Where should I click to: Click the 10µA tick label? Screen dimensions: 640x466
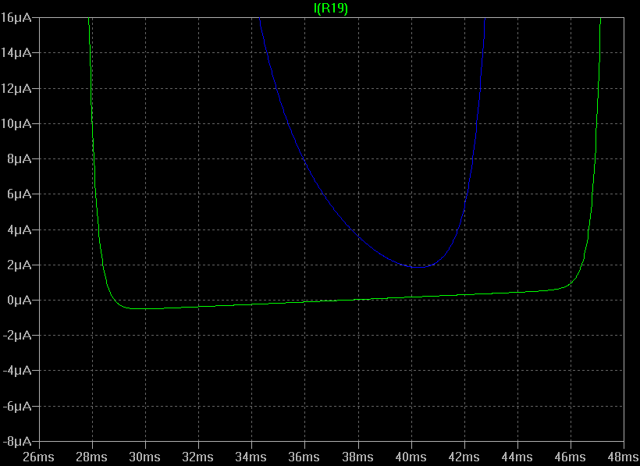pos(16,123)
